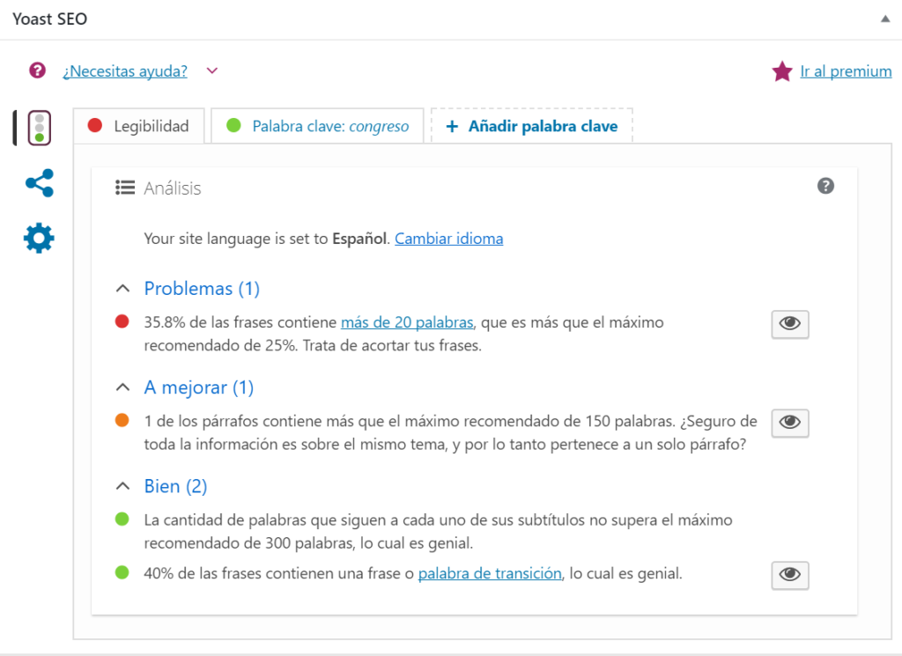The width and height of the screenshot is (902, 656).
Task: Open the traffic light content optimization icon
Action: 39,128
